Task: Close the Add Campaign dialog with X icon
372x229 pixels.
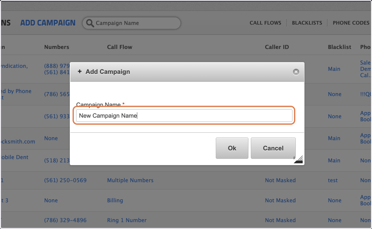Action: (296, 72)
